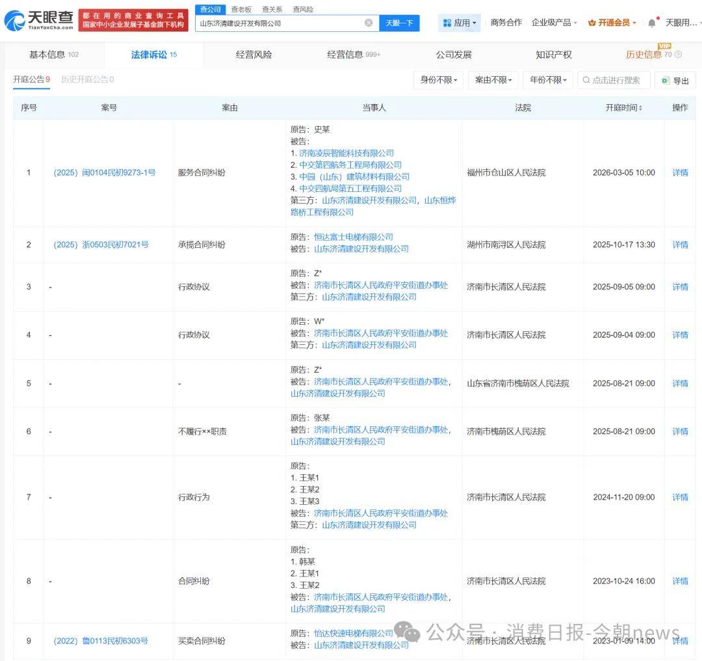Viewport: 702px width, 661px height.
Task: Switch to the 经营风险 tab
Action: click(x=254, y=55)
